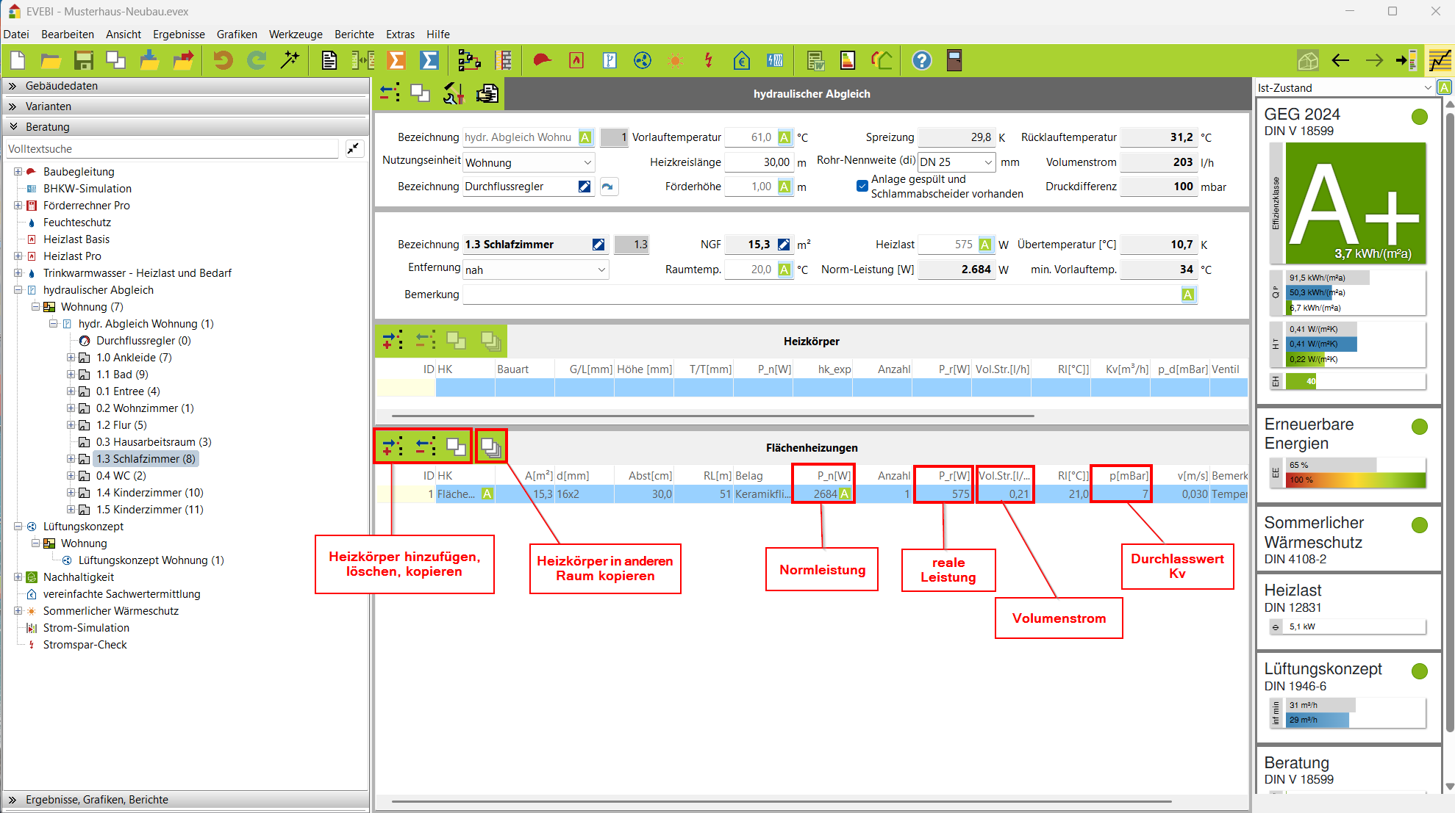This screenshot has width=1455, height=813.
Task: Select 'Durchflussregler (0)' in the tree
Action: coord(143,341)
